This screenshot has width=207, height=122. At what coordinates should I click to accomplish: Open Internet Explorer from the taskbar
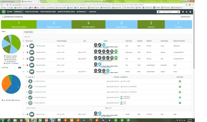pyautogui.click(x=9, y=120)
